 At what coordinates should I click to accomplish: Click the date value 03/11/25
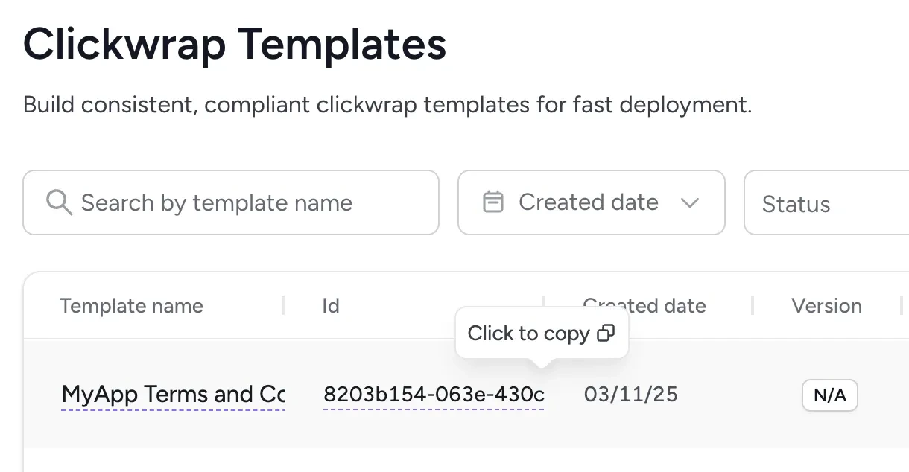(630, 395)
